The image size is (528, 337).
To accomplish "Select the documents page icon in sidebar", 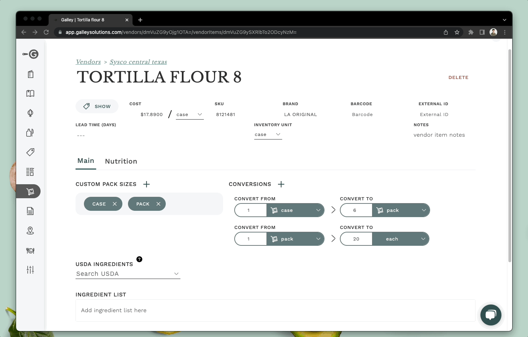I will tap(30, 211).
